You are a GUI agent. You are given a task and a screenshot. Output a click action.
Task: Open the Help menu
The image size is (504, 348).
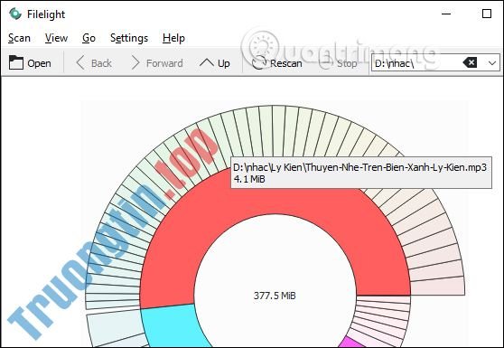173,38
